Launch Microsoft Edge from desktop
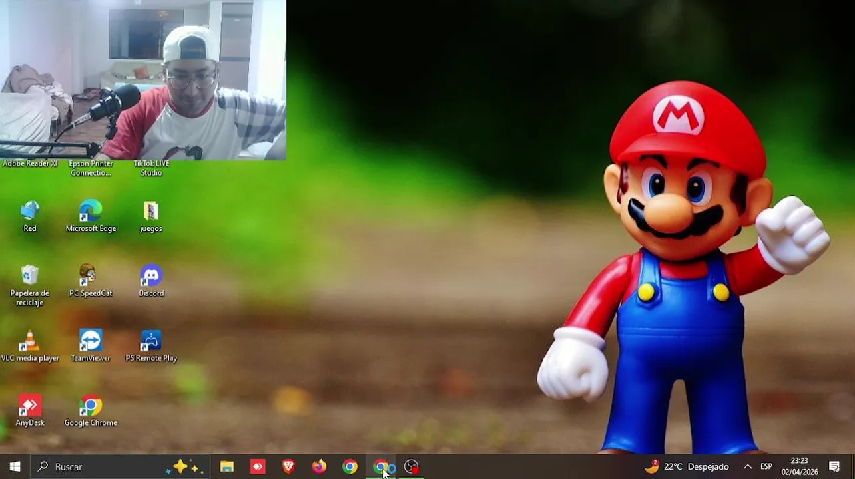855x479 pixels. click(x=91, y=217)
